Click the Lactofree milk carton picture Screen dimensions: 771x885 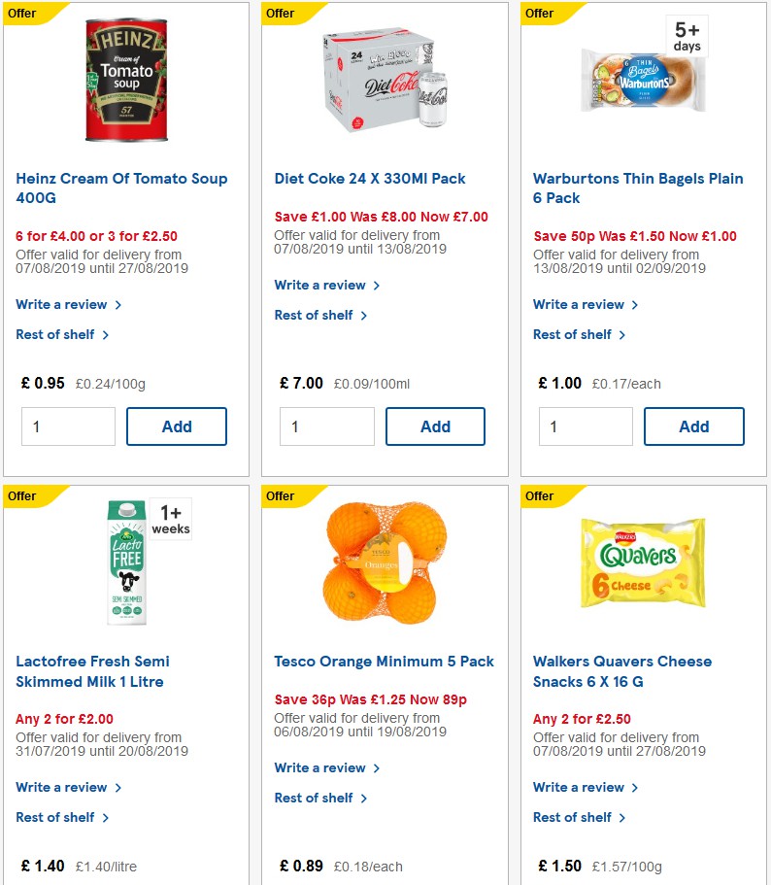[x=124, y=562]
